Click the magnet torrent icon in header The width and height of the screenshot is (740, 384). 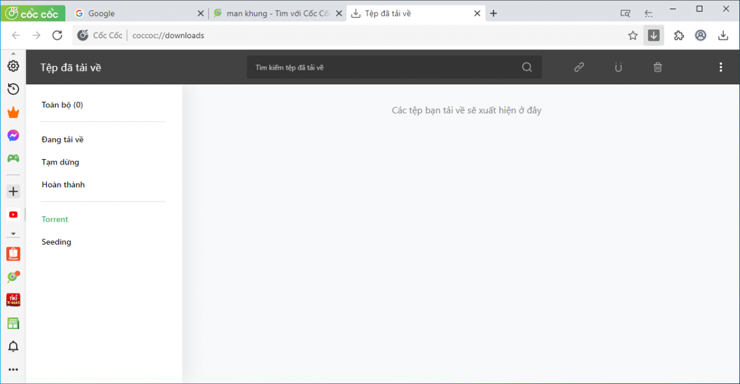click(618, 67)
